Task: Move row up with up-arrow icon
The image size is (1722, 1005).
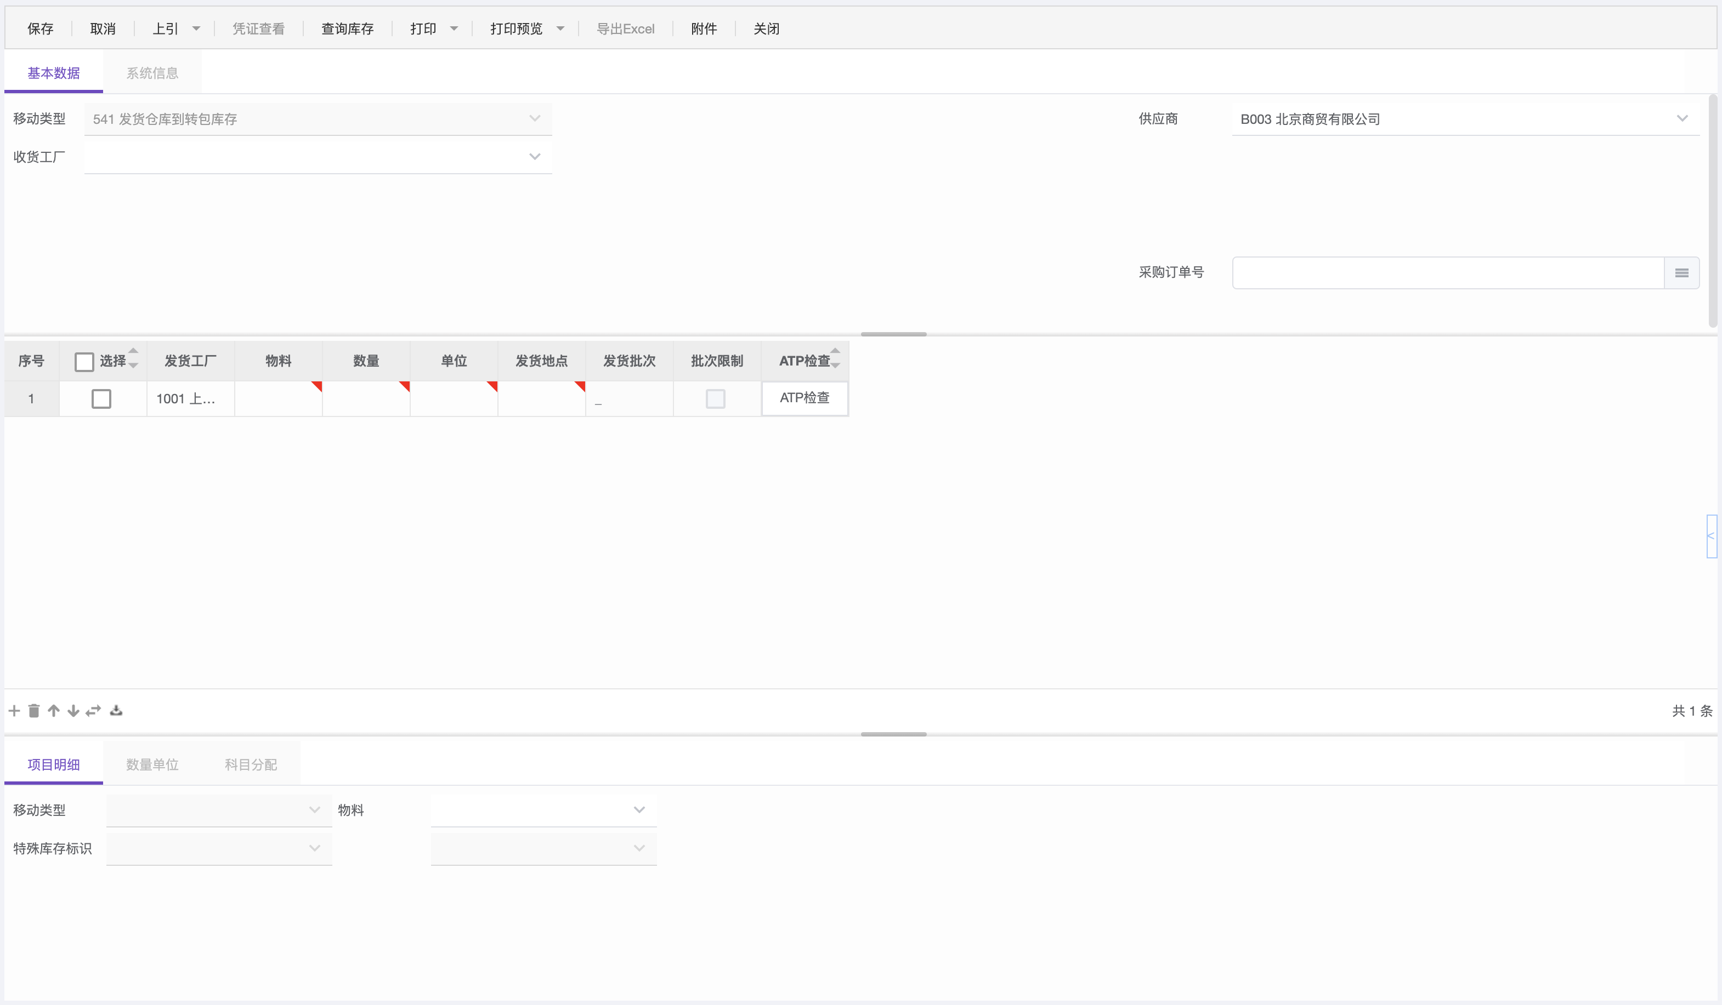Action: [54, 711]
